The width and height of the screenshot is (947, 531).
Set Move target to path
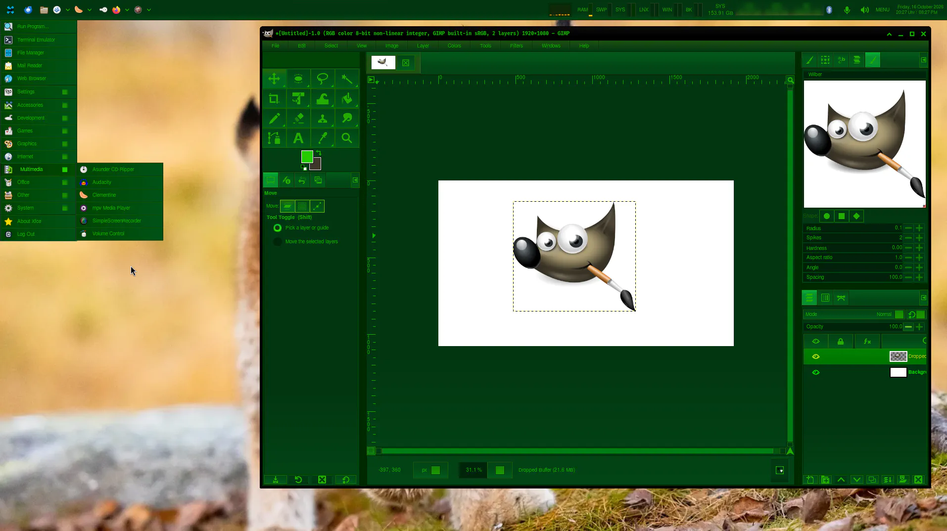coord(317,206)
